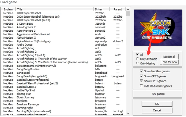Enable 'Hide Redundant games' checkbox
The image size is (186, 117).
pyautogui.click(x=141, y=86)
